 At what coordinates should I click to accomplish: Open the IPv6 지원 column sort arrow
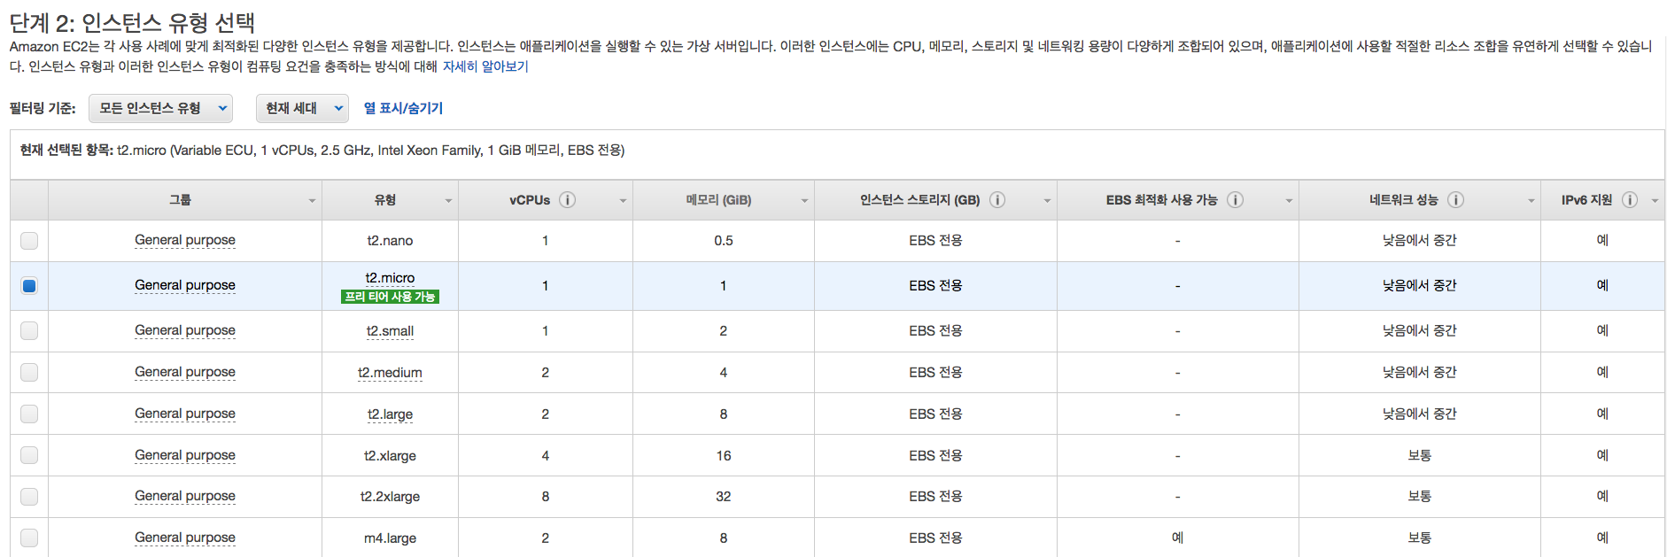1655,201
